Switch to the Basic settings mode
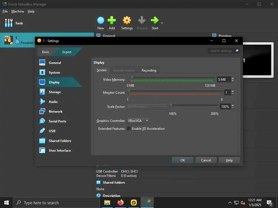278x208 pixels. [46, 52]
